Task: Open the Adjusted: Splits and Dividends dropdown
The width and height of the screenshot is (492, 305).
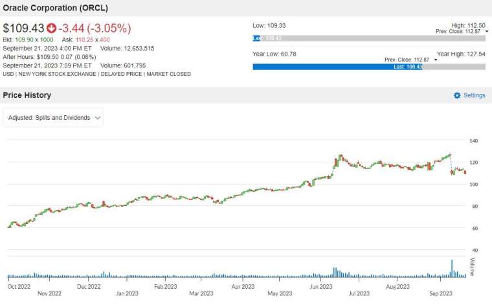Action: pos(53,118)
